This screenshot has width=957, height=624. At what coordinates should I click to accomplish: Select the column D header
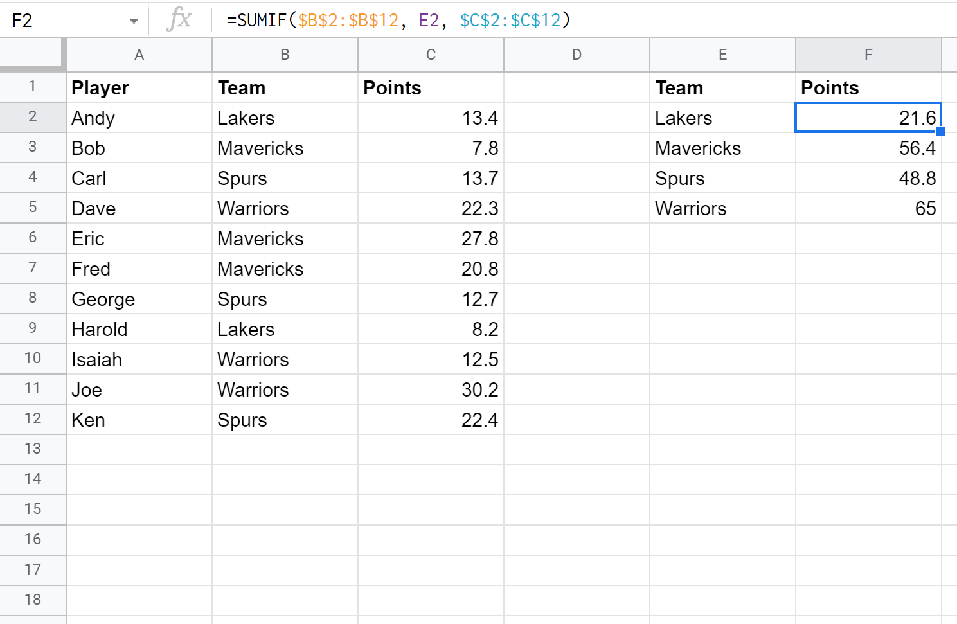(577, 55)
